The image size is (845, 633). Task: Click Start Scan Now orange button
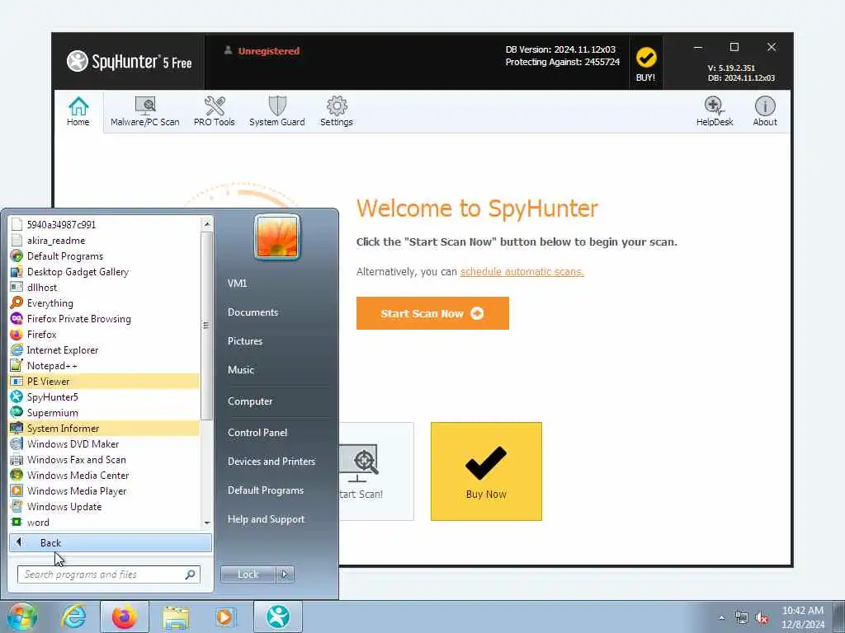click(432, 313)
